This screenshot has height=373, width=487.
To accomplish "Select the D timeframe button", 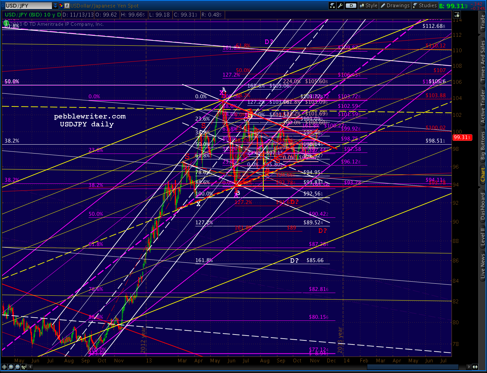I will pyautogui.click(x=351, y=5).
